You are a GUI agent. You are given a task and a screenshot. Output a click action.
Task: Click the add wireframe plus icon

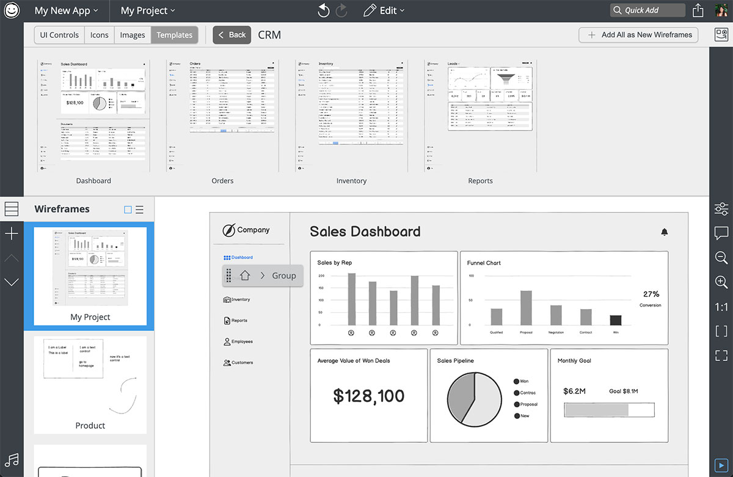click(12, 234)
